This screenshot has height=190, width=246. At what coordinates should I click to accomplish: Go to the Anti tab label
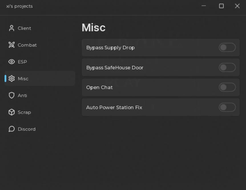[22, 95]
